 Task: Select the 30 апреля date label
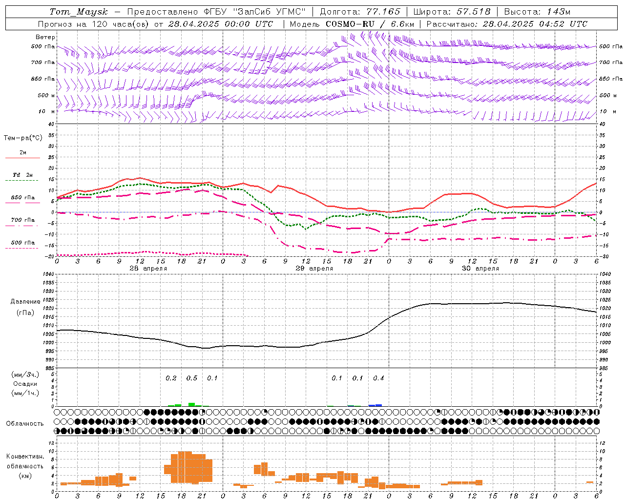480,269
